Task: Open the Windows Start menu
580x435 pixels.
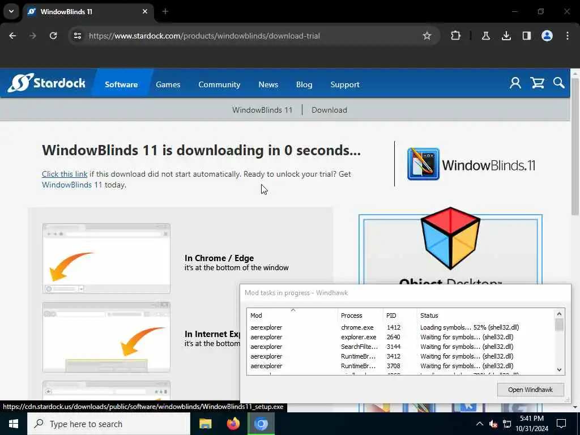Action: click(x=14, y=424)
